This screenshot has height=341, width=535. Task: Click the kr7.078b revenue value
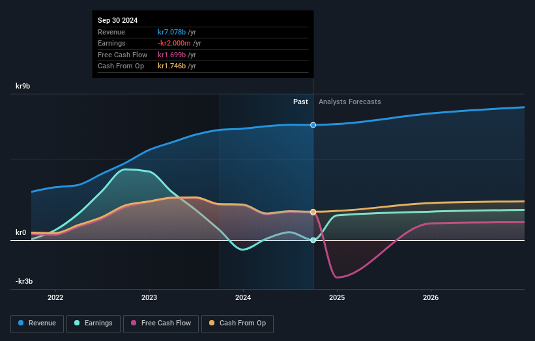(x=171, y=32)
